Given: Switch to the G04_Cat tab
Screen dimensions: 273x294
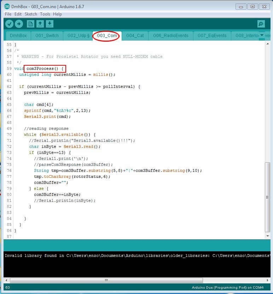Looking at the screenshot, I should coord(135,36).
